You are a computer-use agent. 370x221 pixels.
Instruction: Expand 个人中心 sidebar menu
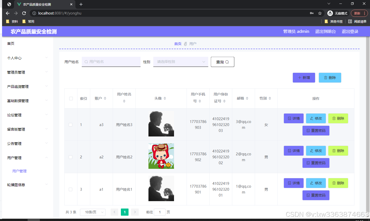tap(28, 58)
